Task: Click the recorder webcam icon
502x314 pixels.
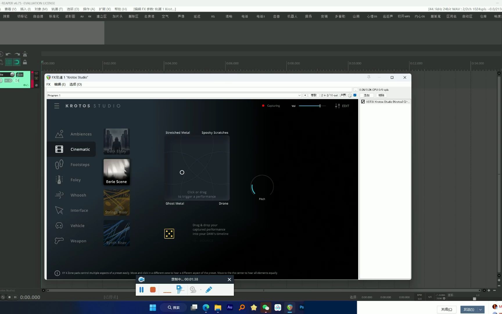Action: [193, 290]
